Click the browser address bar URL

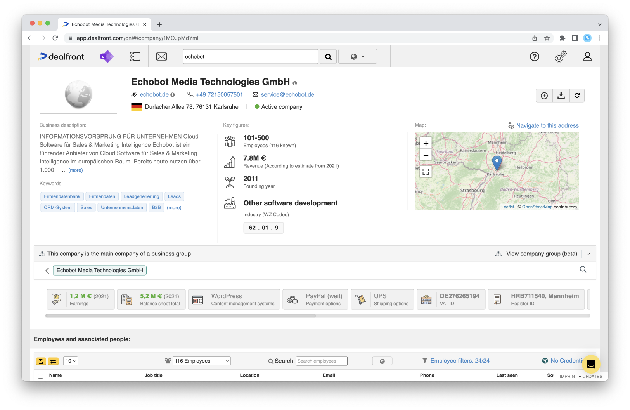[x=138, y=38]
